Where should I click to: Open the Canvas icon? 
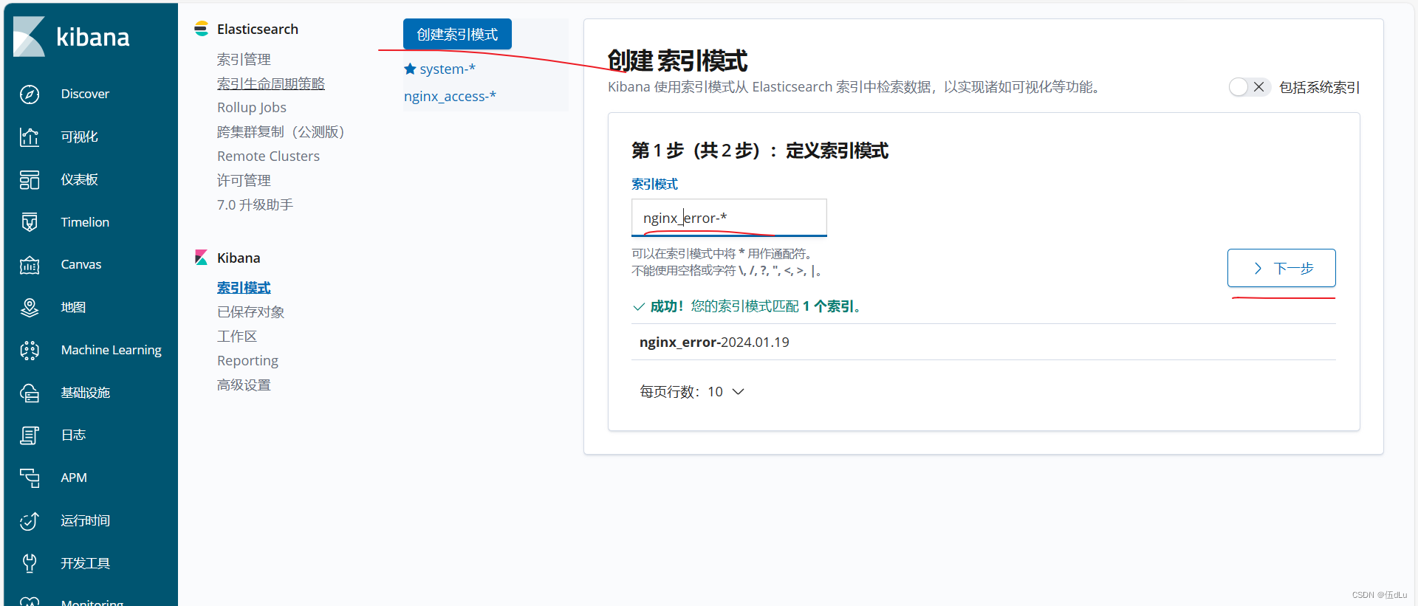coord(30,264)
